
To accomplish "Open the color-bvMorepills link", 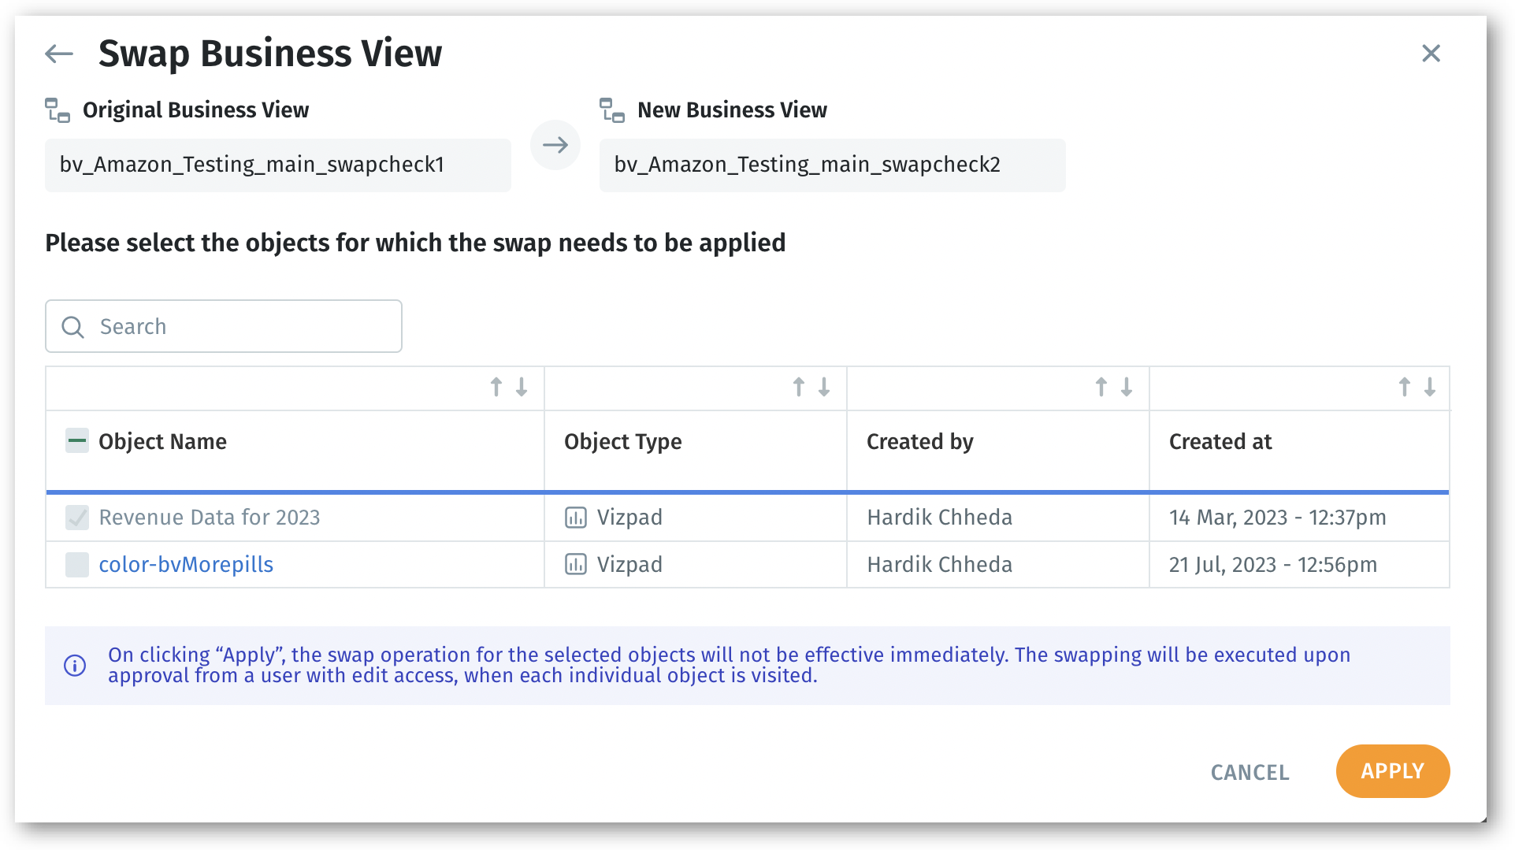I will [x=186, y=565].
